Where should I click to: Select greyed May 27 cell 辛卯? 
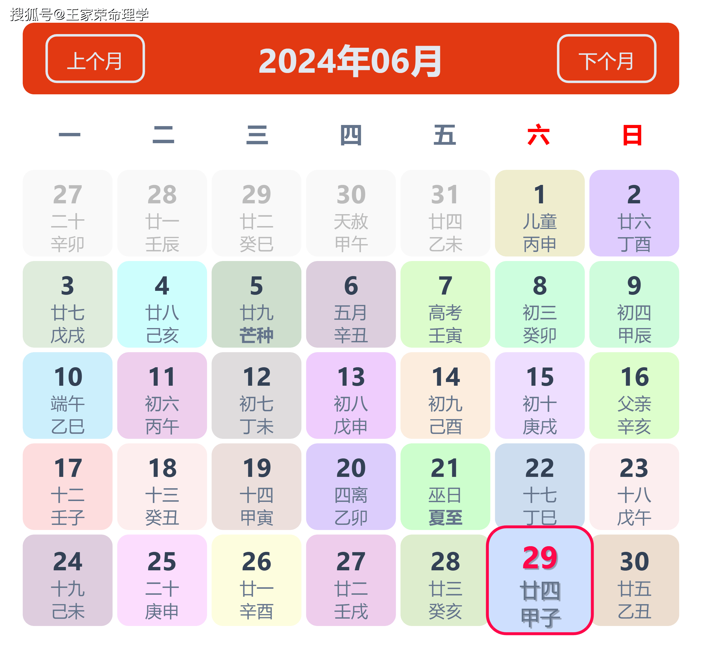pyautogui.click(x=67, y=213)
